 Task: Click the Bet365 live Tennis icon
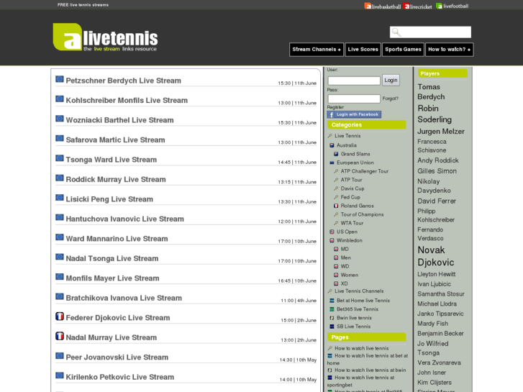pos(332,309)
